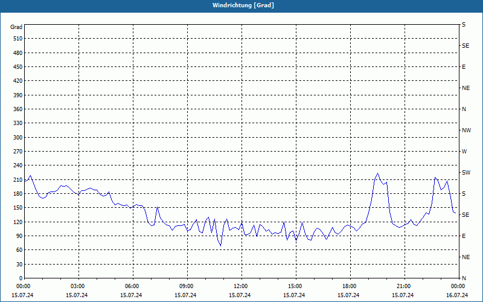Click the chart title "Windrichtung [Grad]"
The width and height of the screenshot is (483, 302).
[243, 5]
